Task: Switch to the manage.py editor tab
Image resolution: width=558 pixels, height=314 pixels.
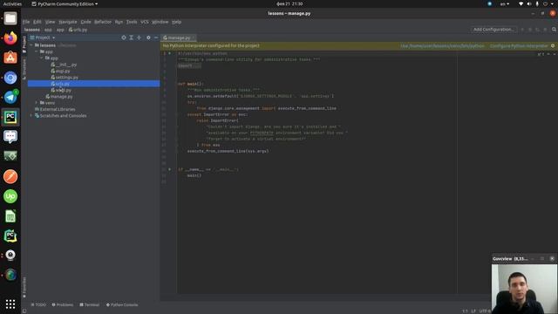Action: click(x=179, y=38)
